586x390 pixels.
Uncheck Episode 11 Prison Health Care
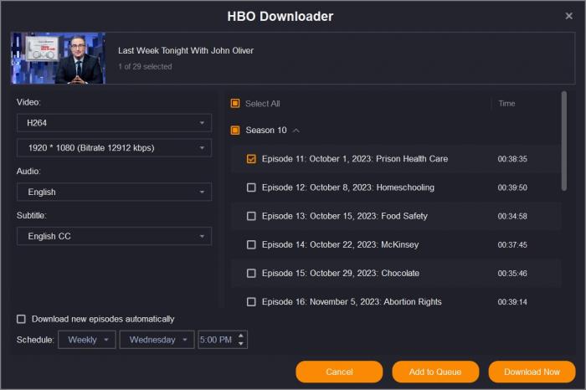pyautogui.click(x=251, y=159)
